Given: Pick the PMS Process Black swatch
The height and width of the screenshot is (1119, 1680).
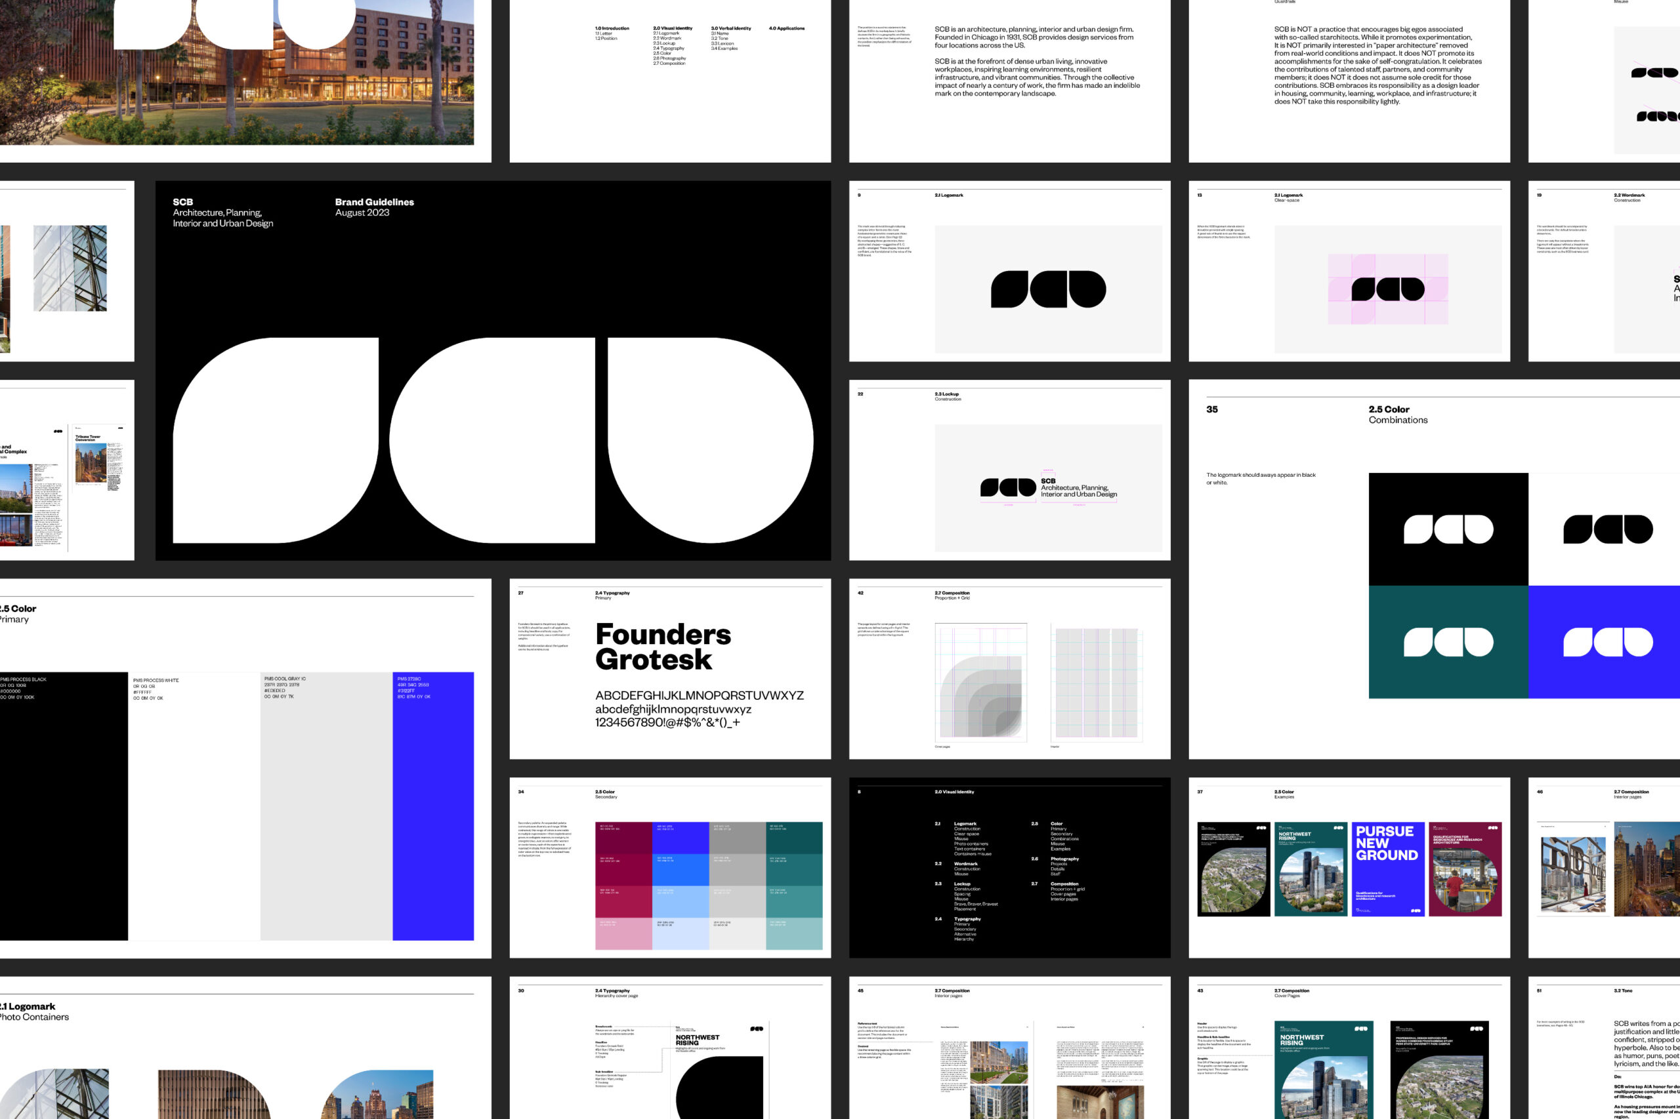Looking at the screenshot, I should click(64, 805).
